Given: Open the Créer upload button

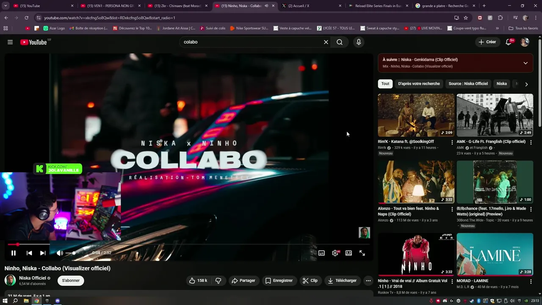Looking at the screenshot, I should click(487, 42).
